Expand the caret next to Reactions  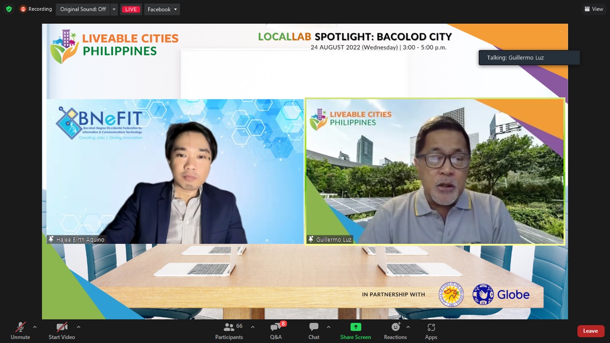(408, 327)
